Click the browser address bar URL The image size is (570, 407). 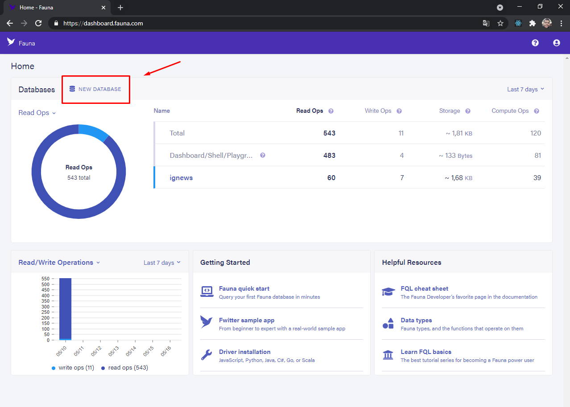[x=103, y=23]
